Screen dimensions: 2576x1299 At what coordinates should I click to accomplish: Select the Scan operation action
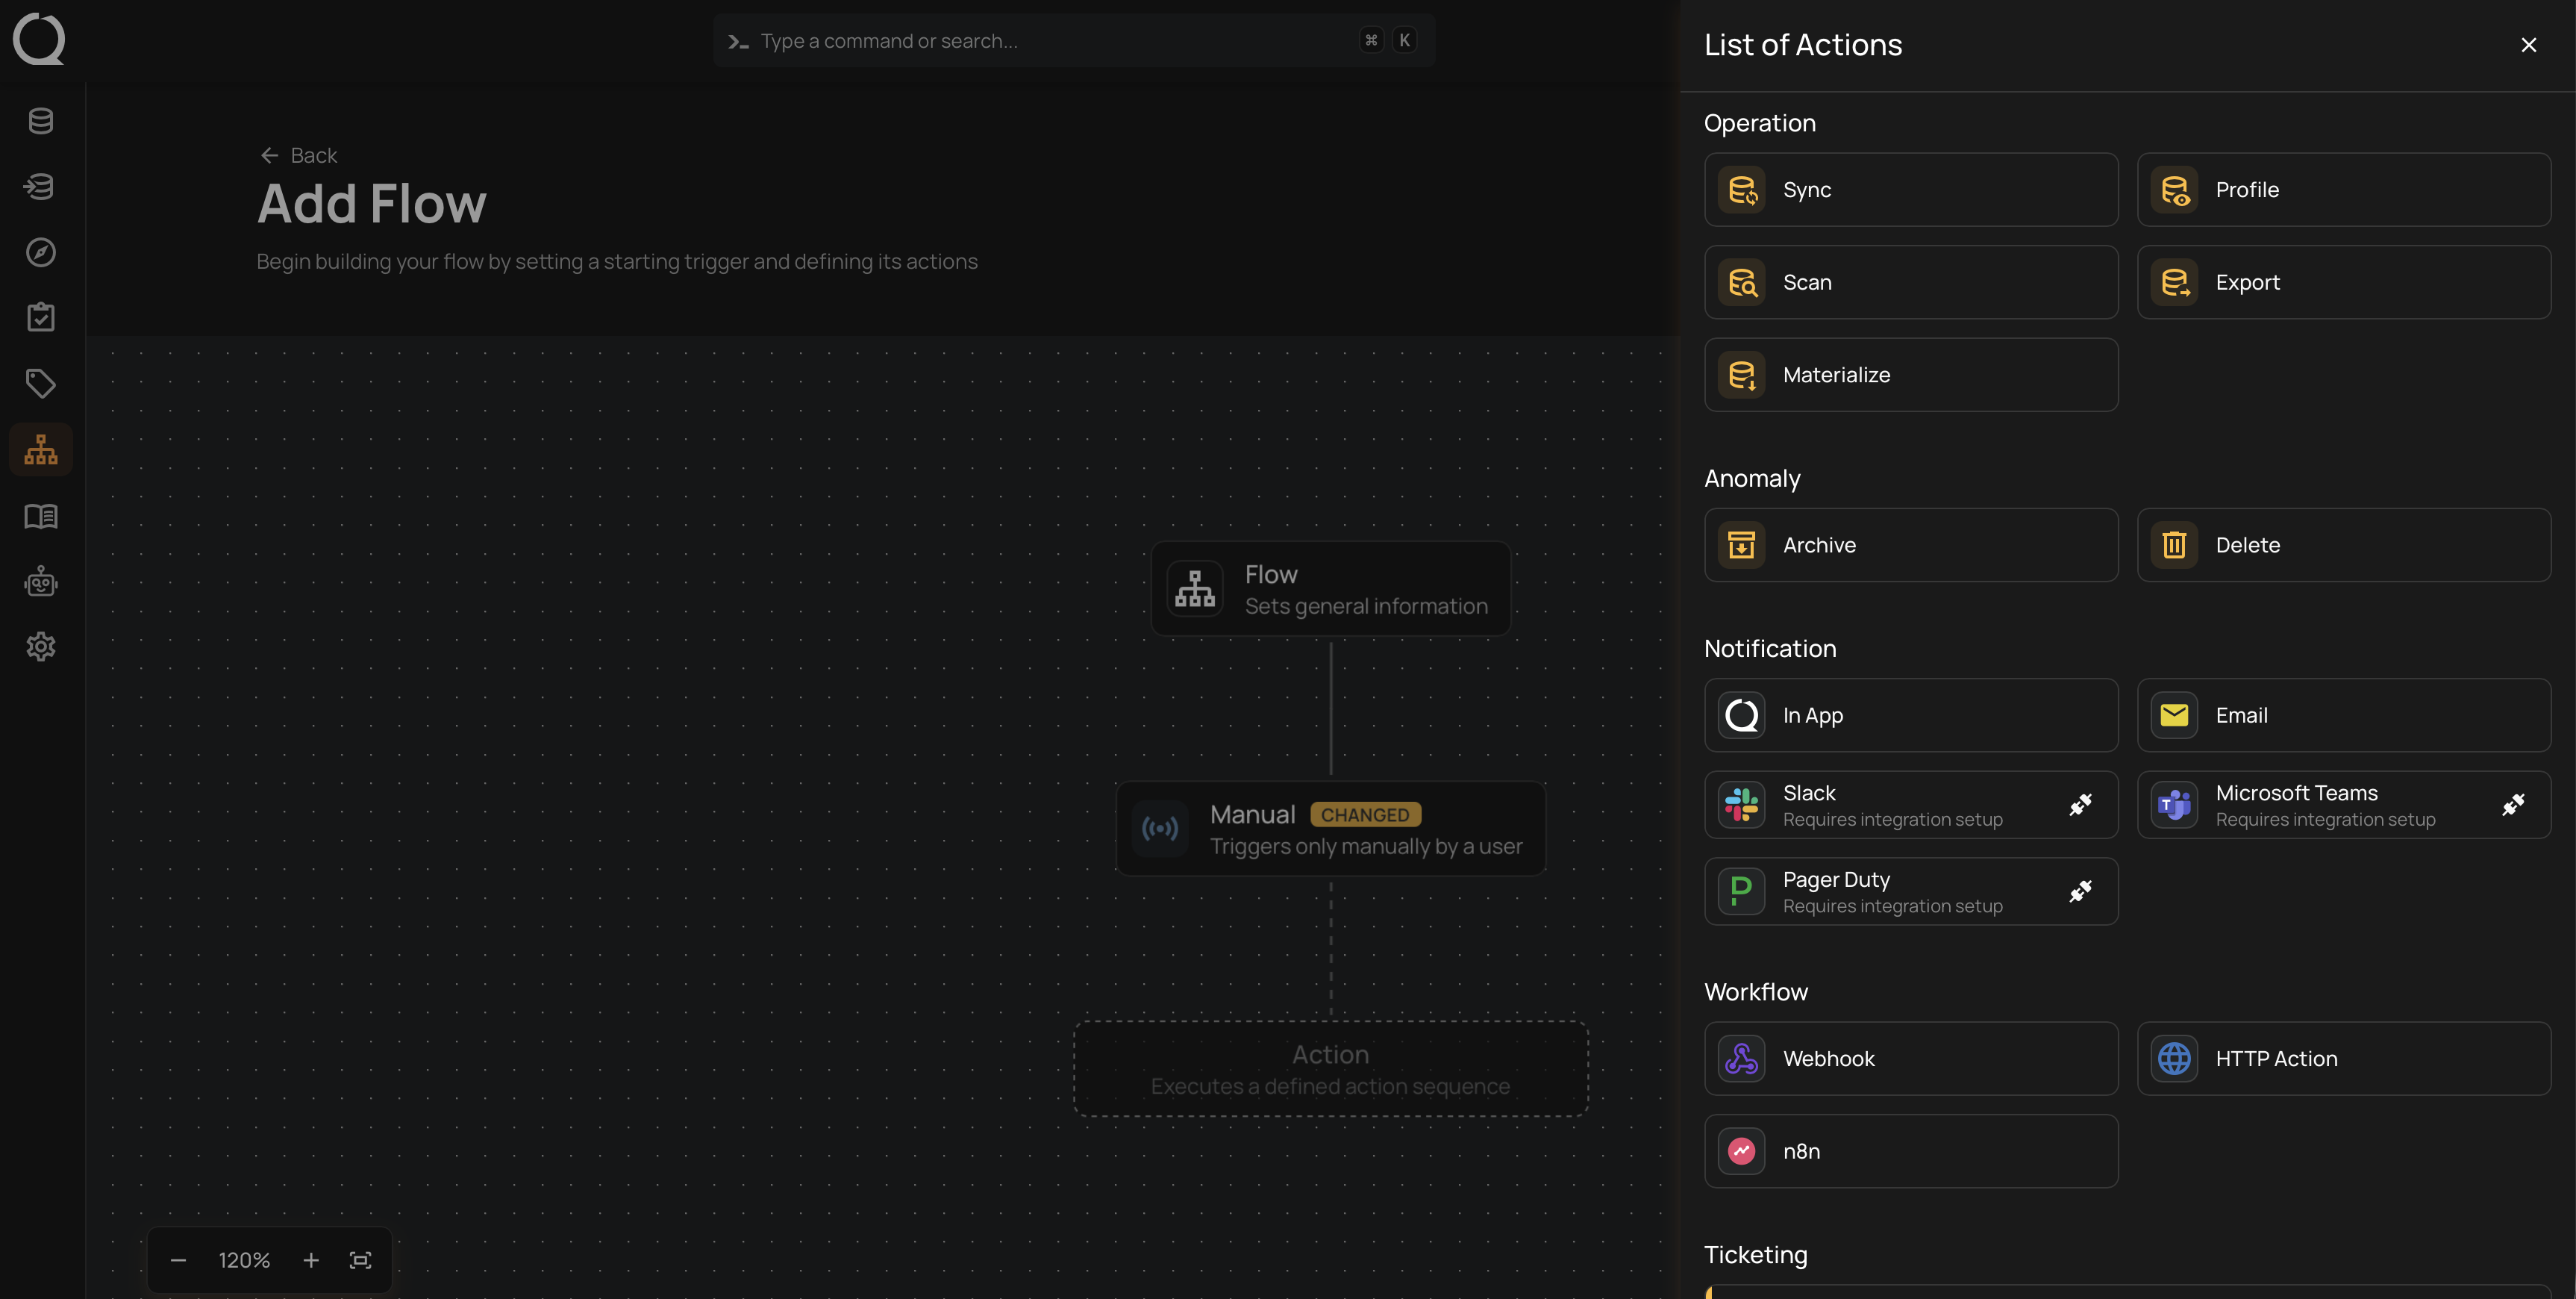pos(1911,282)
